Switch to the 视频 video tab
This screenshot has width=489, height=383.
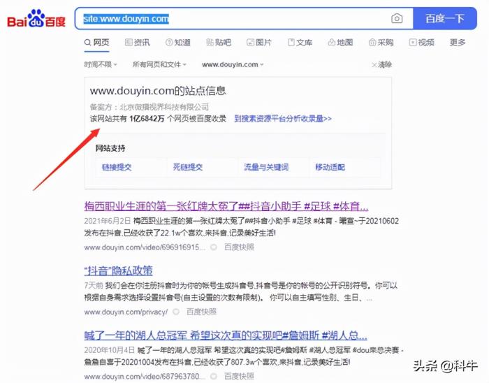[421, 43]
